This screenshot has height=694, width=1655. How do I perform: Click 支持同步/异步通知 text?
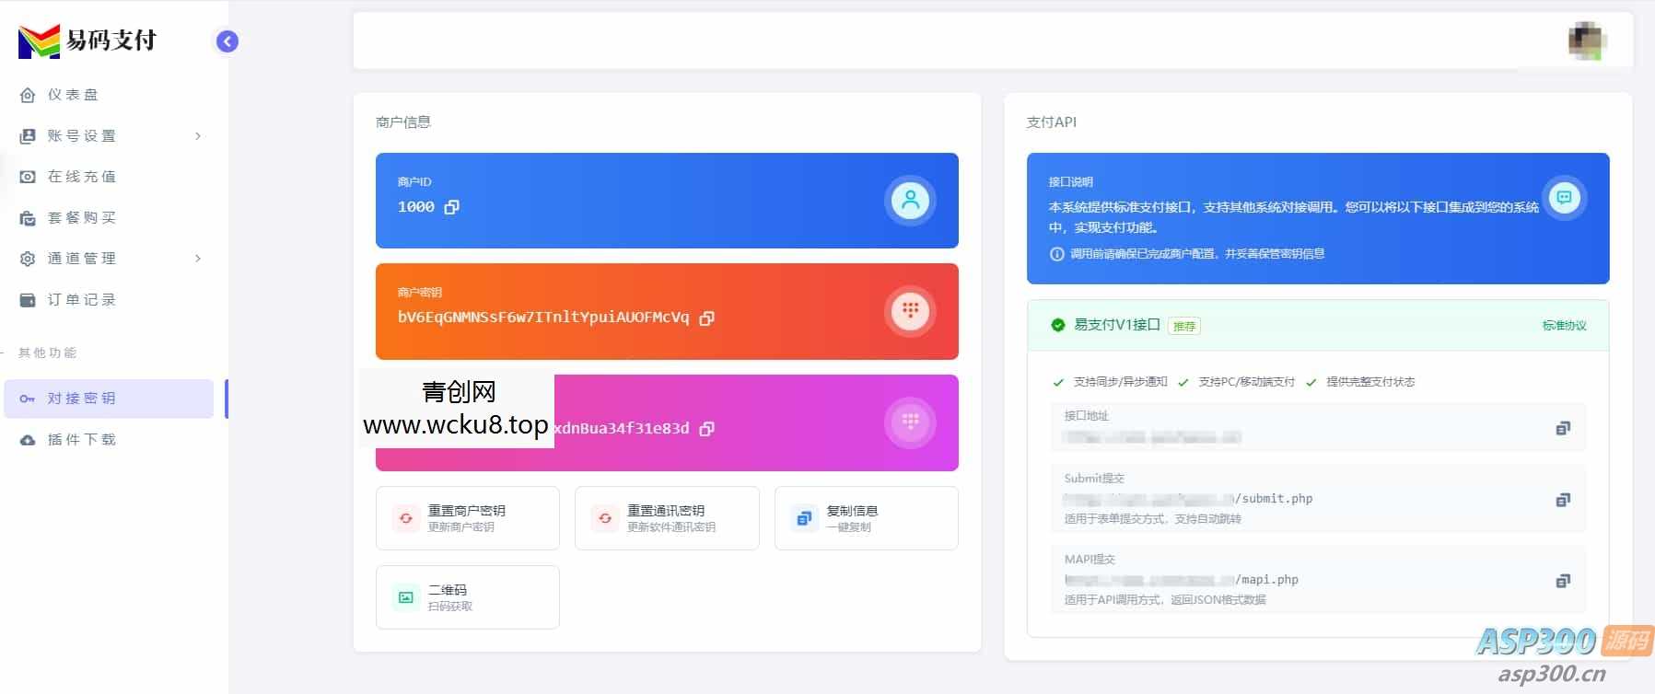click(1120, 382)
